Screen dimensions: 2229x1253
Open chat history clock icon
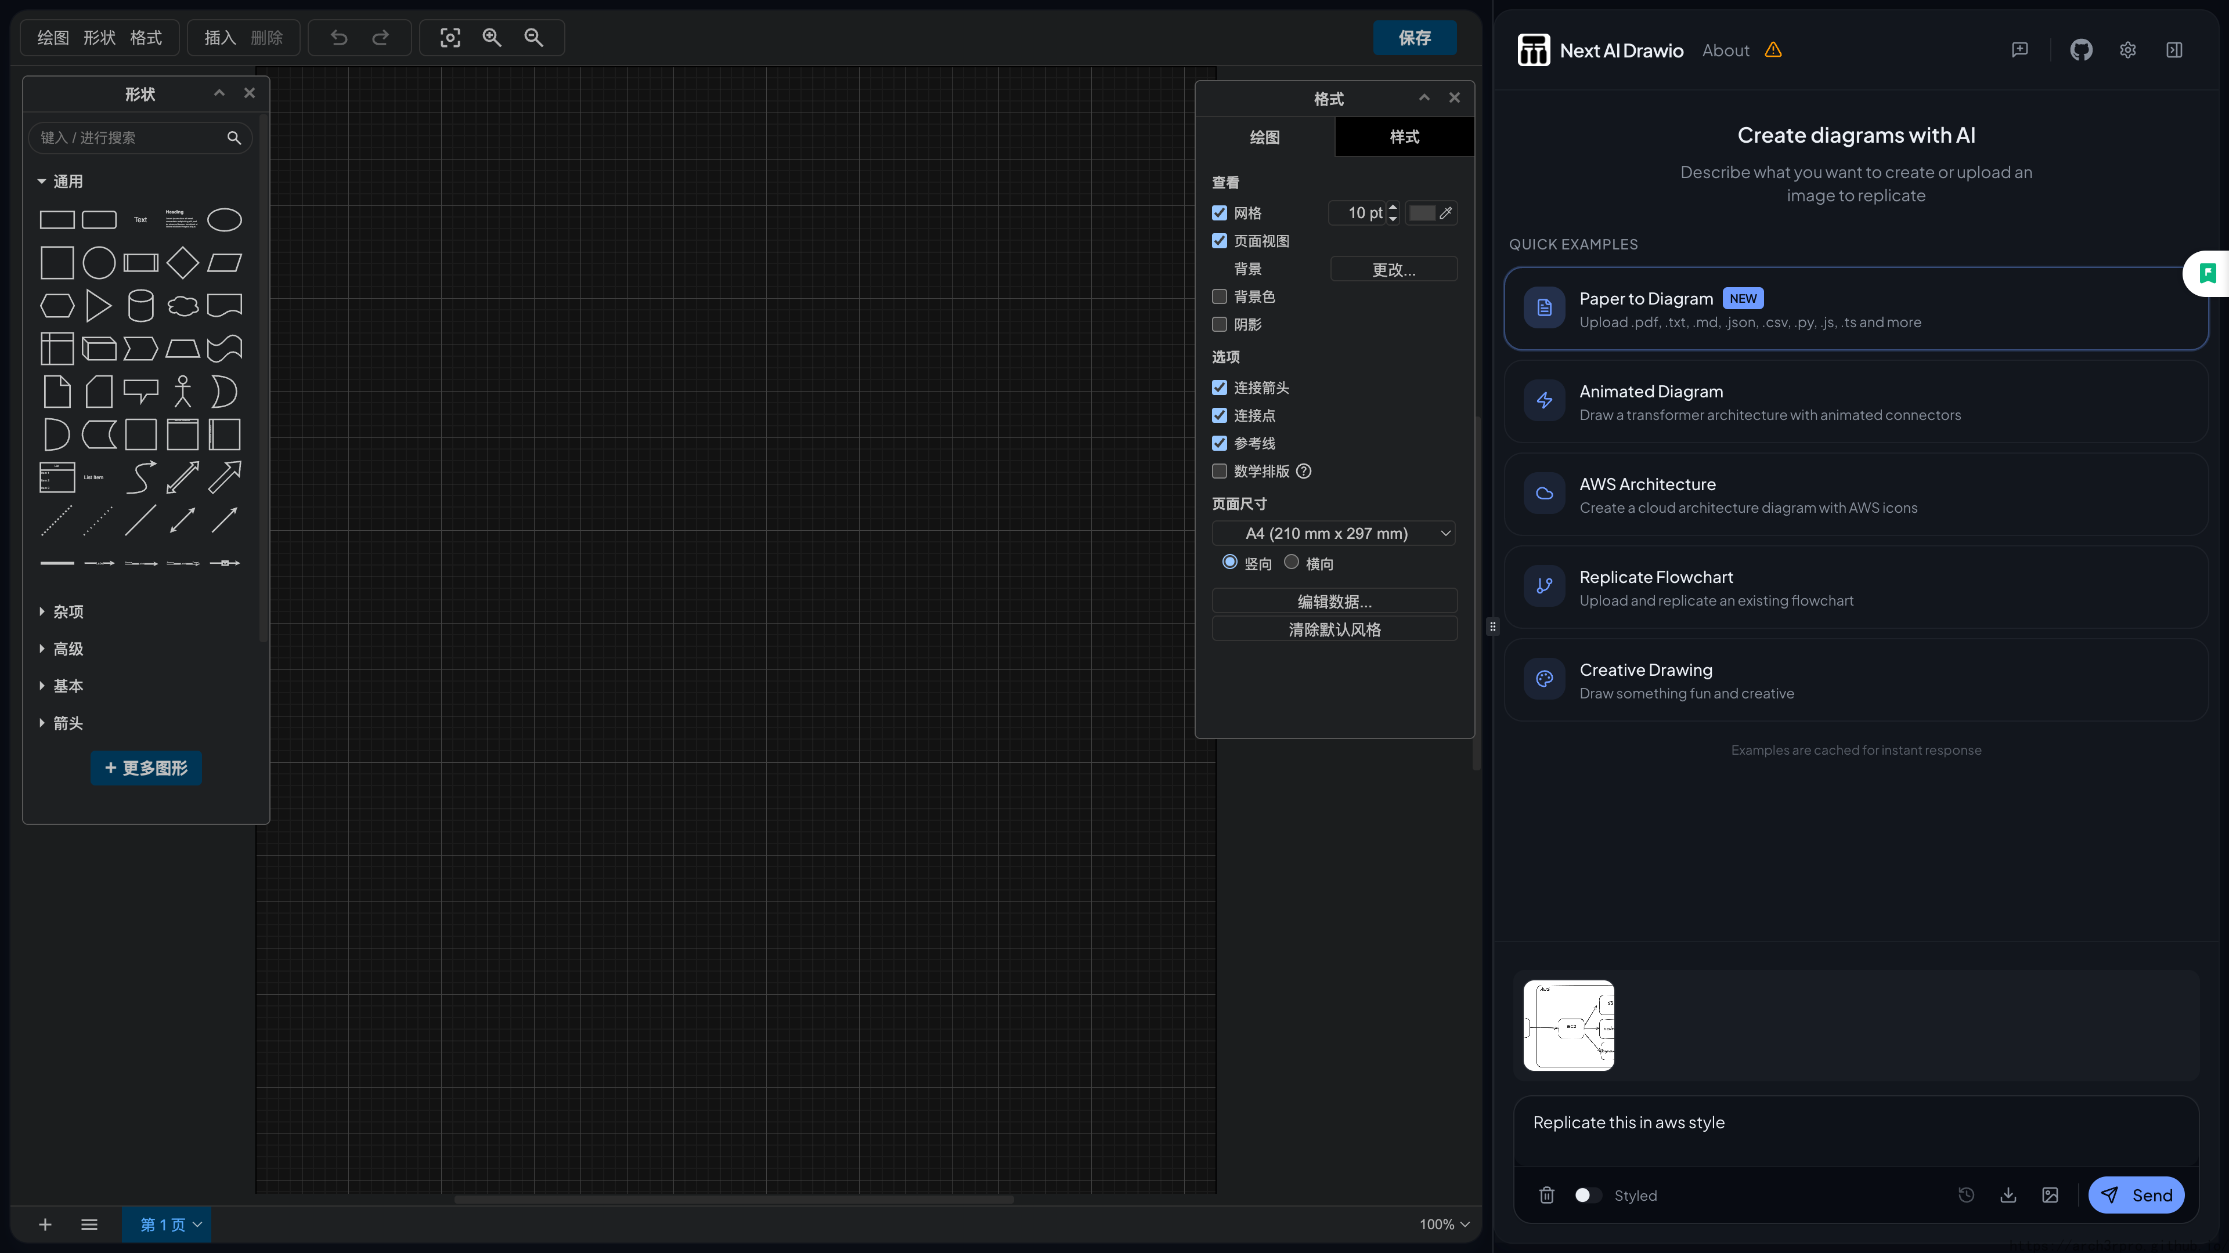tap(1966, 1195)
